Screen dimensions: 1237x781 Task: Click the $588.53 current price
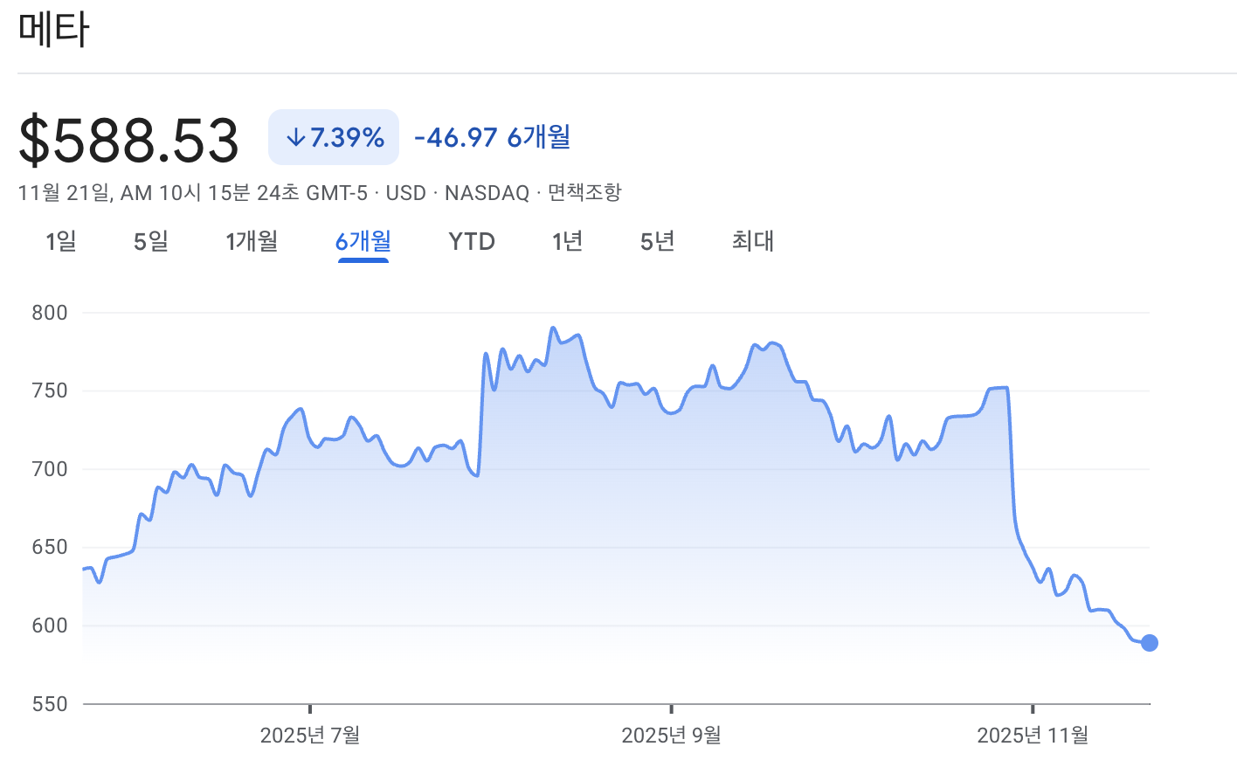(128, 140)
